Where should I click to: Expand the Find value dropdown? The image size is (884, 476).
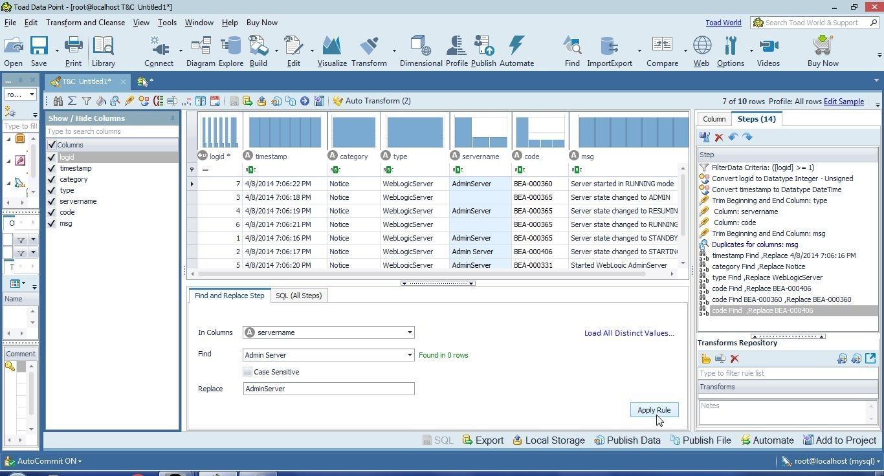coord(409,355)
